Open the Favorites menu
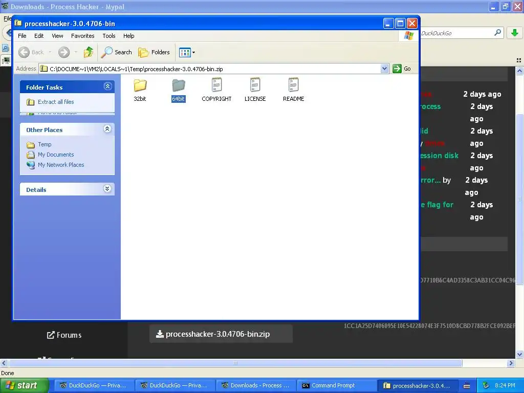This screenshot has height=393, width=524. click(82, 36)
